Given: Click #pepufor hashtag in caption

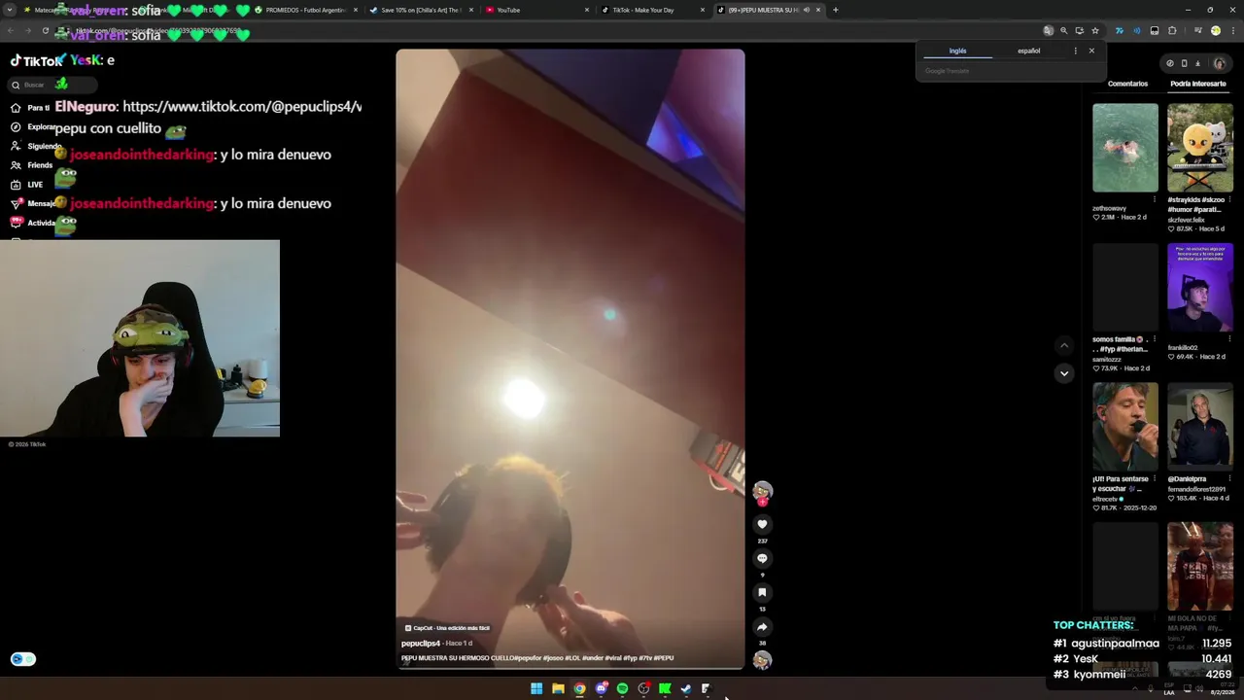Looking at the screenshot, I should [x=530, y=658].
